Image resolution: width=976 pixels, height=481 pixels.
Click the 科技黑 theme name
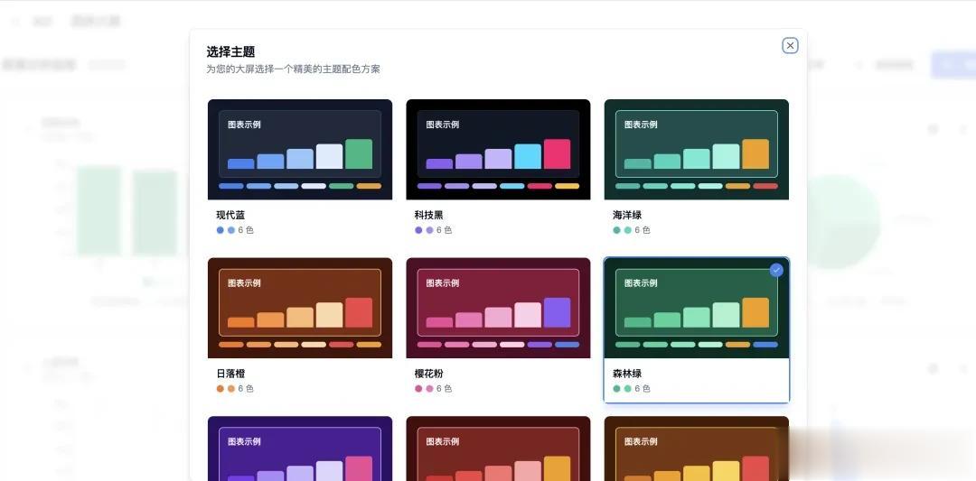(429, 215)
